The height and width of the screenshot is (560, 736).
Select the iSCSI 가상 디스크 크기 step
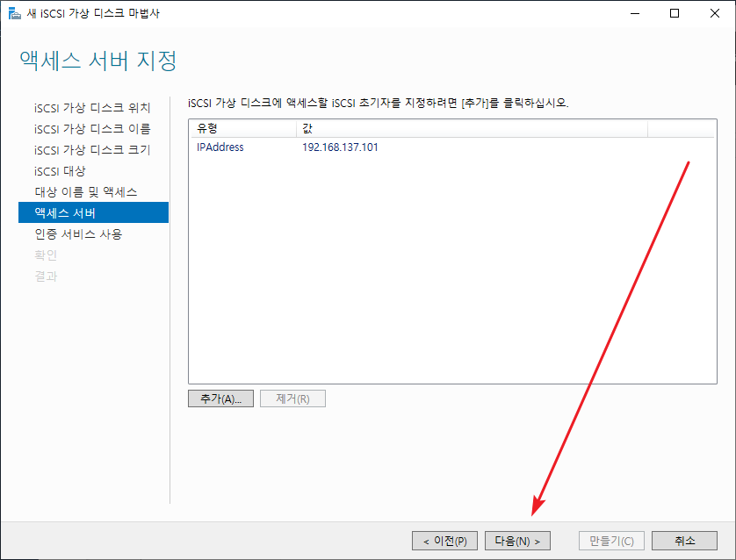(92, 150)
